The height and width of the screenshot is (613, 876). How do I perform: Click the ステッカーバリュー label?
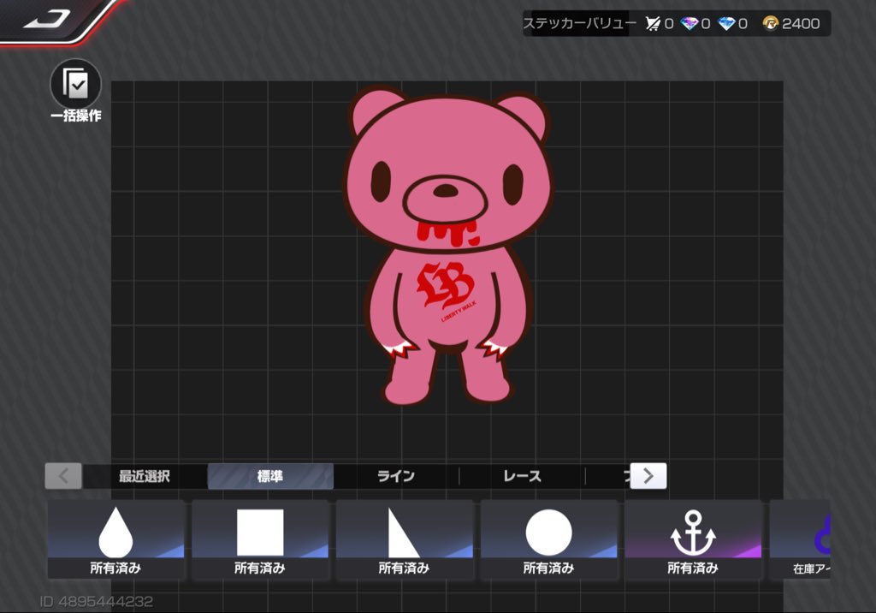(x=579, y=23)
